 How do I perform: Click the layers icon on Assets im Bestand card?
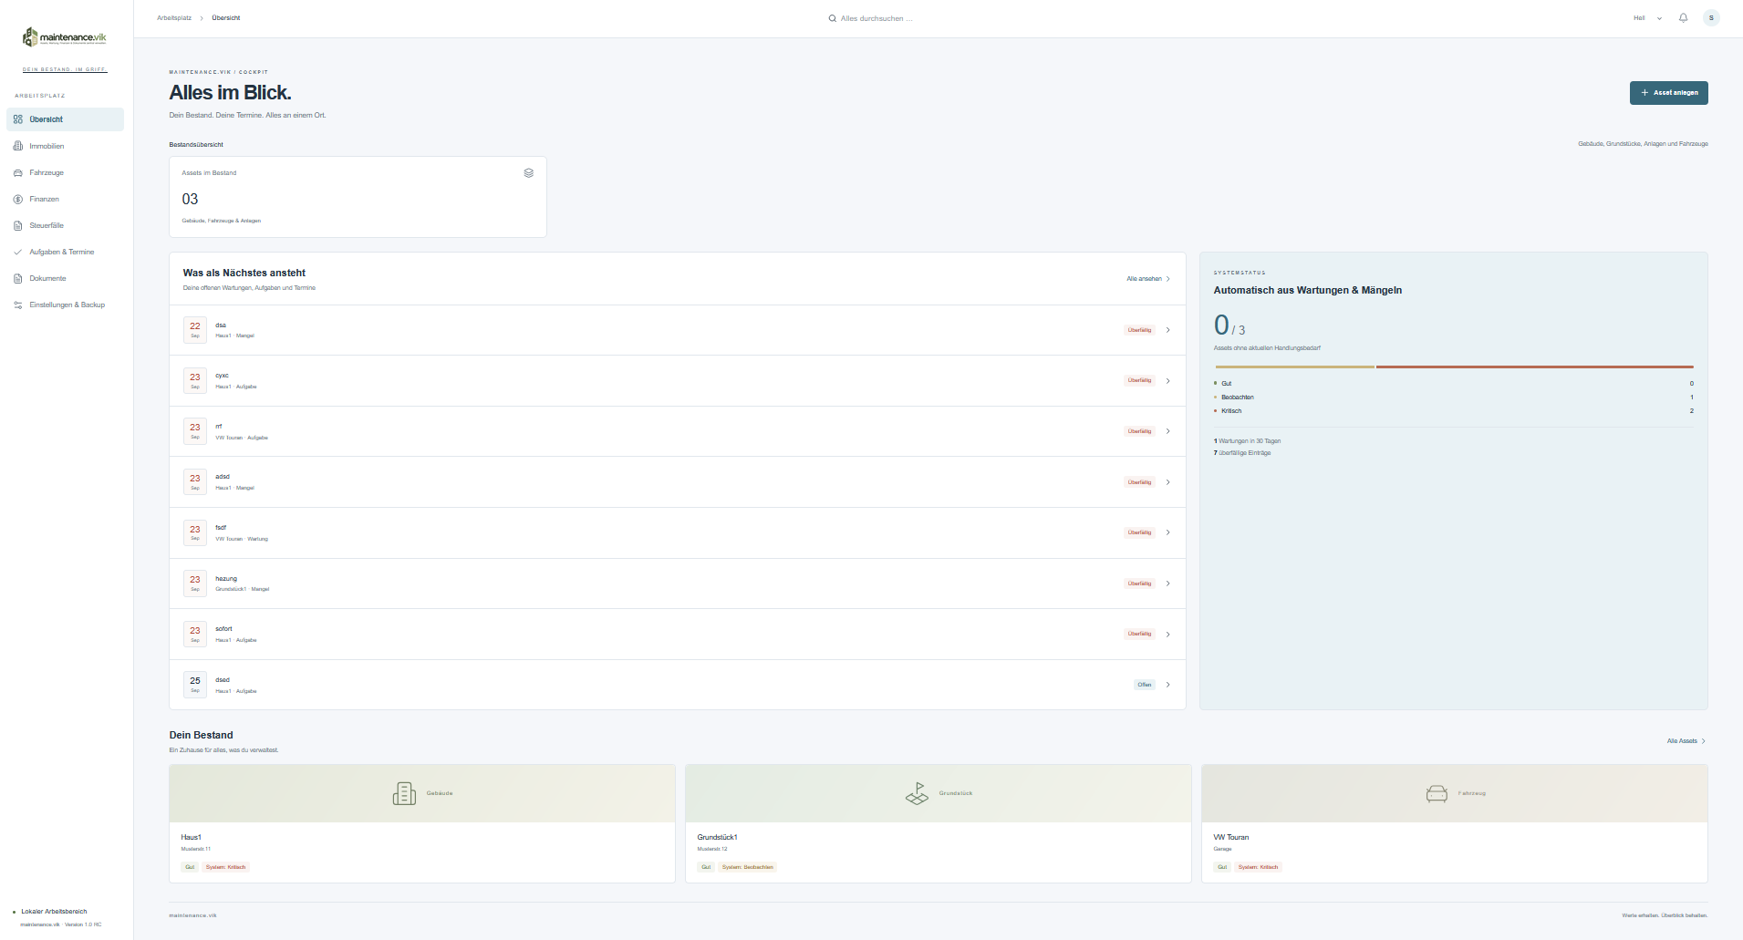pyautogui.click(x=528, y=173)
